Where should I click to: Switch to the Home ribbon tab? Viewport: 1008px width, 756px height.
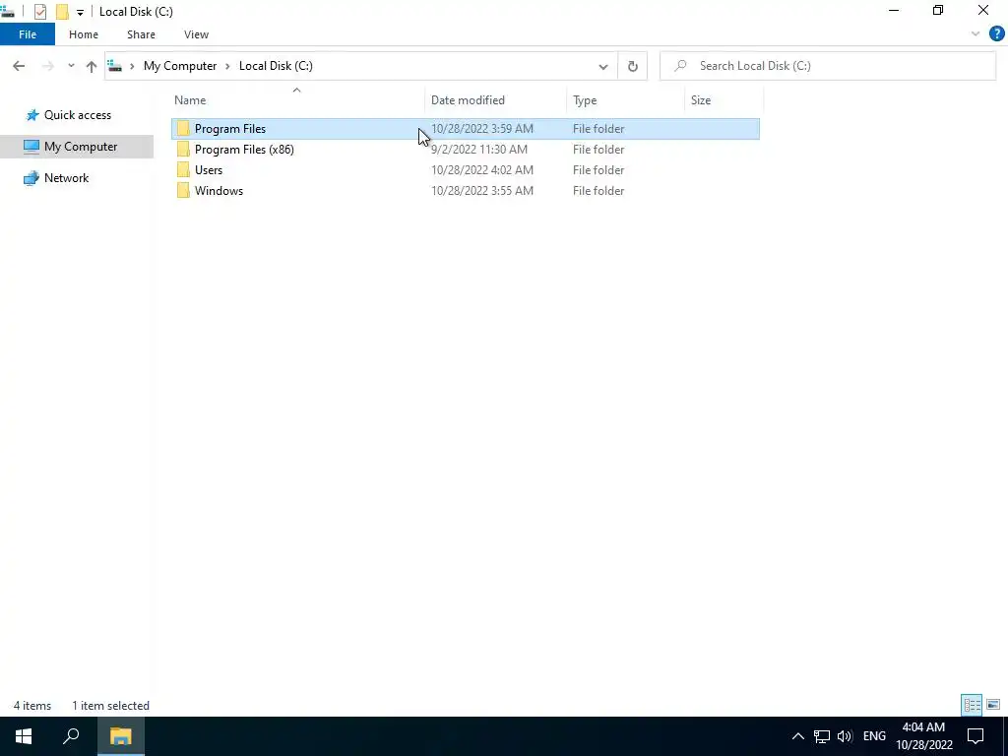[x=84, y=34]
